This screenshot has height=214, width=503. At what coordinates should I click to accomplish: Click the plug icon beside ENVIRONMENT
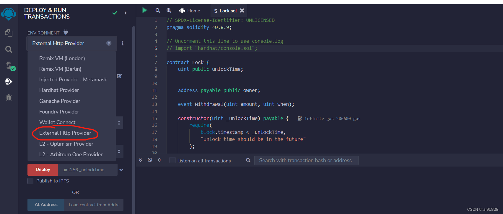click(66, 32)
